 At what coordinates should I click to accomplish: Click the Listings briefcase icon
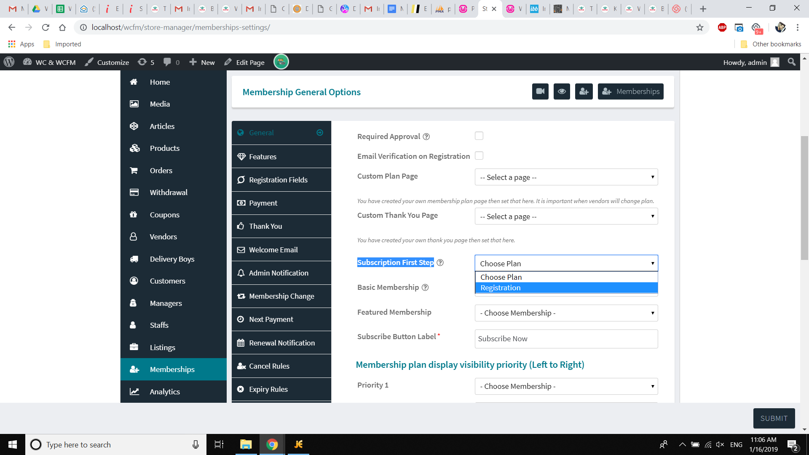tap(134, 347)
